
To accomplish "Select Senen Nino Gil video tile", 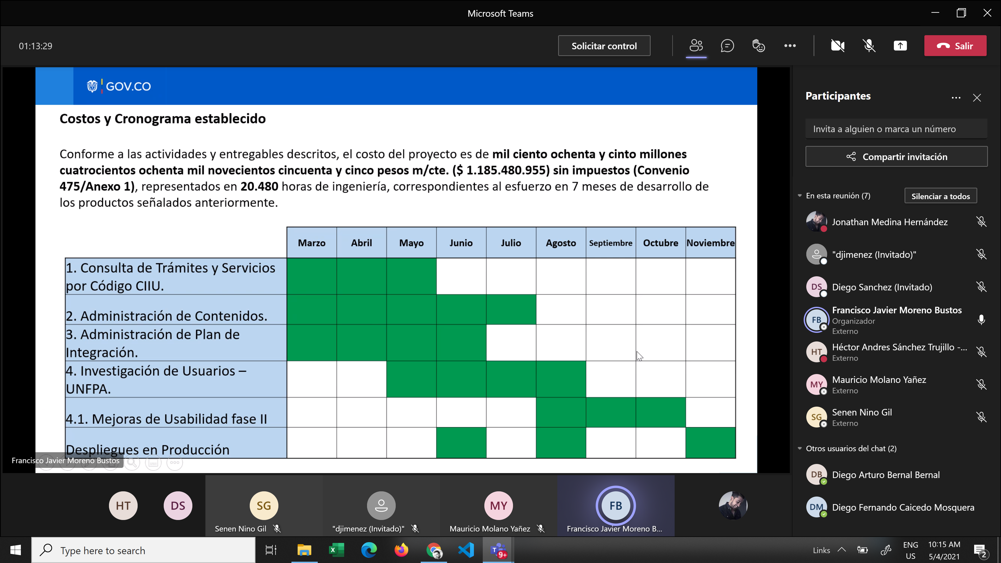I will [264, 506].
